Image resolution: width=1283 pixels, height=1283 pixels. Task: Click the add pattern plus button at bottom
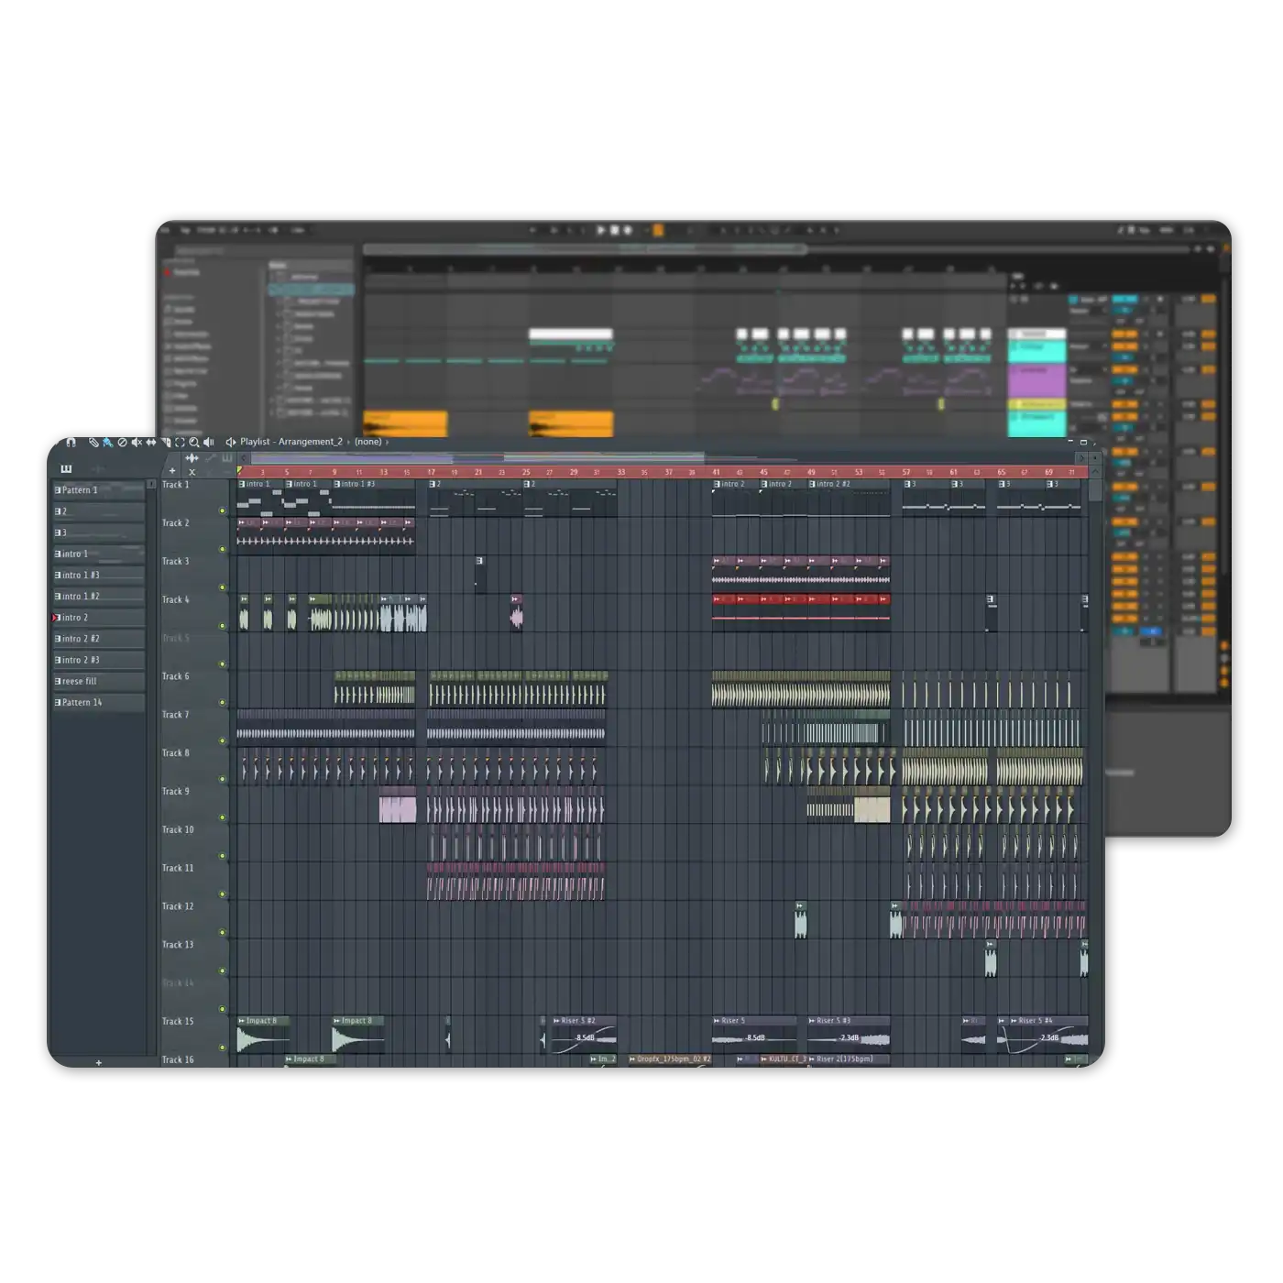click(99, 1063)
